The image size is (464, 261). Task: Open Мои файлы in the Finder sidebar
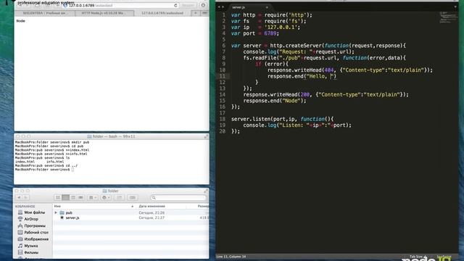tap(32, 212)
